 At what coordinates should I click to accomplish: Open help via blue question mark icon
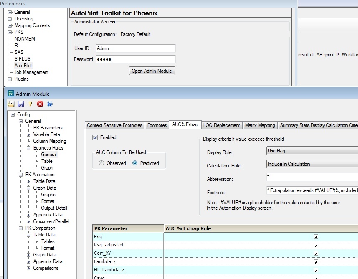coord(50,104)
